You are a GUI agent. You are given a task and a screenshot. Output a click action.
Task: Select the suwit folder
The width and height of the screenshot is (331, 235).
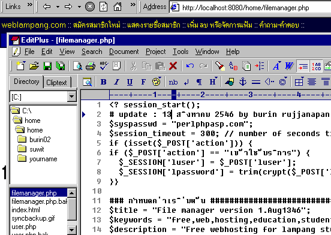[x=37, y=149]
